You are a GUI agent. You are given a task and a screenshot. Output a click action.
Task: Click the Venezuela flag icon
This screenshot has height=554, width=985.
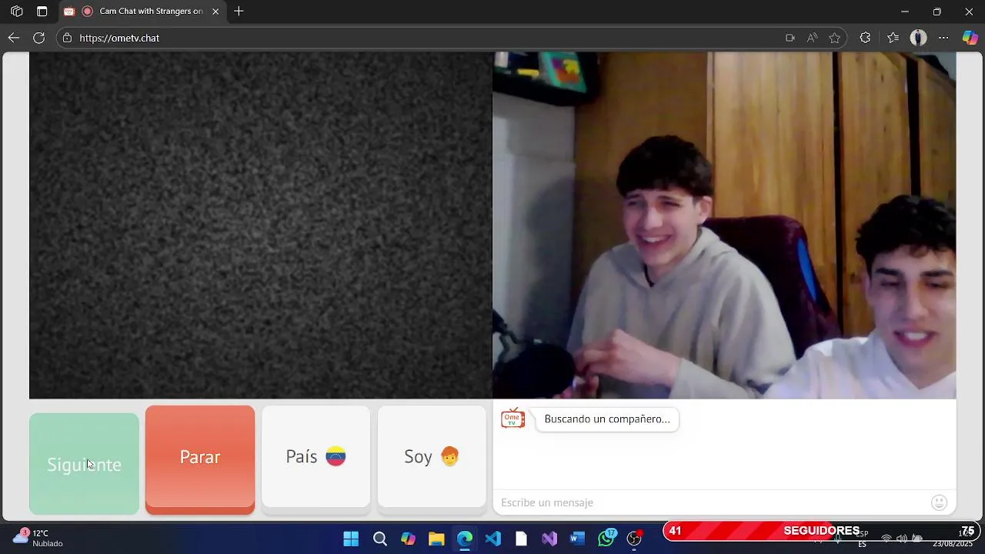[x=336, y=456]
